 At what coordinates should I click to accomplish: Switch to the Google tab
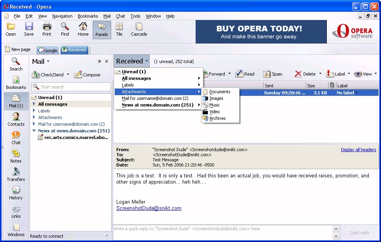48,50
